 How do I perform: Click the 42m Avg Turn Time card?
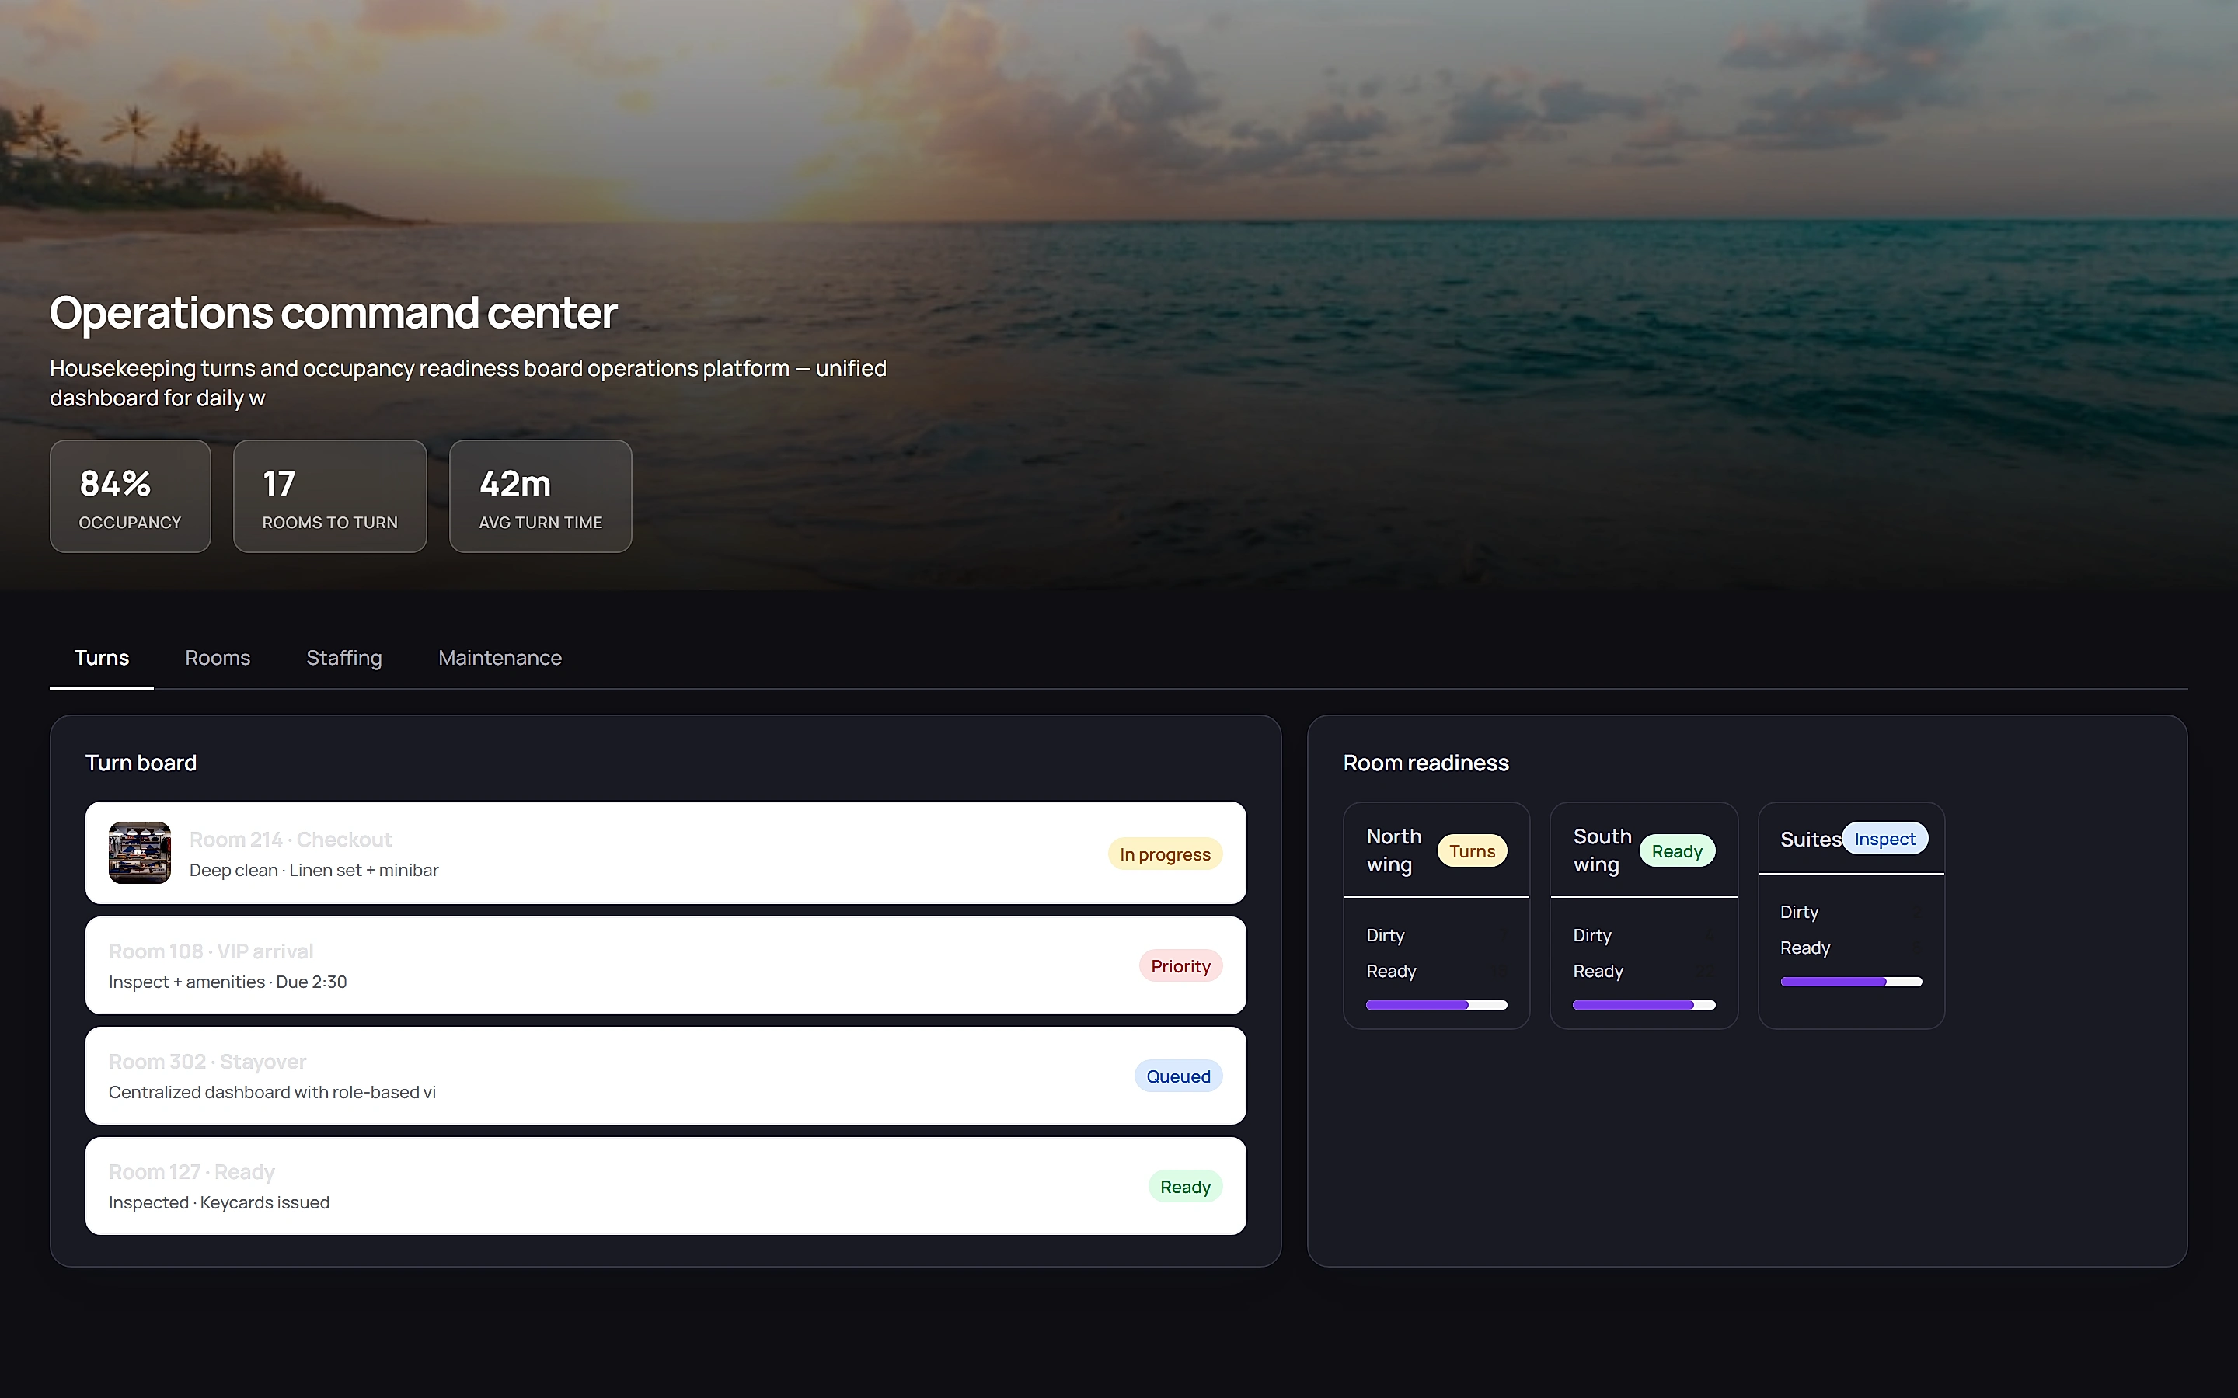click(541, 496)
